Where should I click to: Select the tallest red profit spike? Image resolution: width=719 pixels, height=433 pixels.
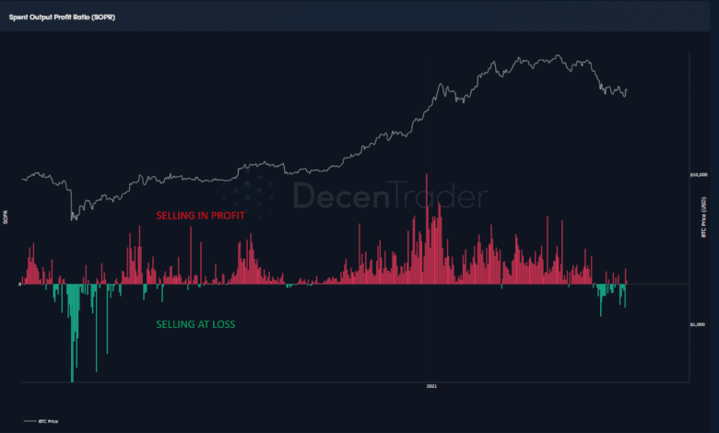click(427, 229)
